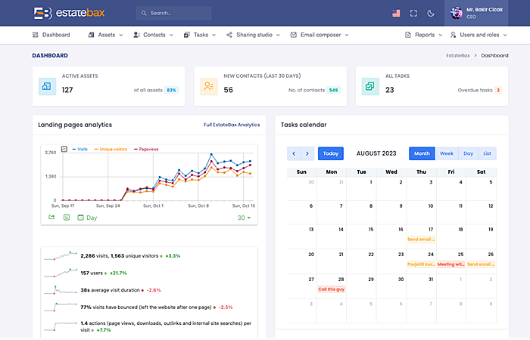Viewport: 530px width, 340px height.
Task: Click the US flag language icon
Action: pos(396,13)
